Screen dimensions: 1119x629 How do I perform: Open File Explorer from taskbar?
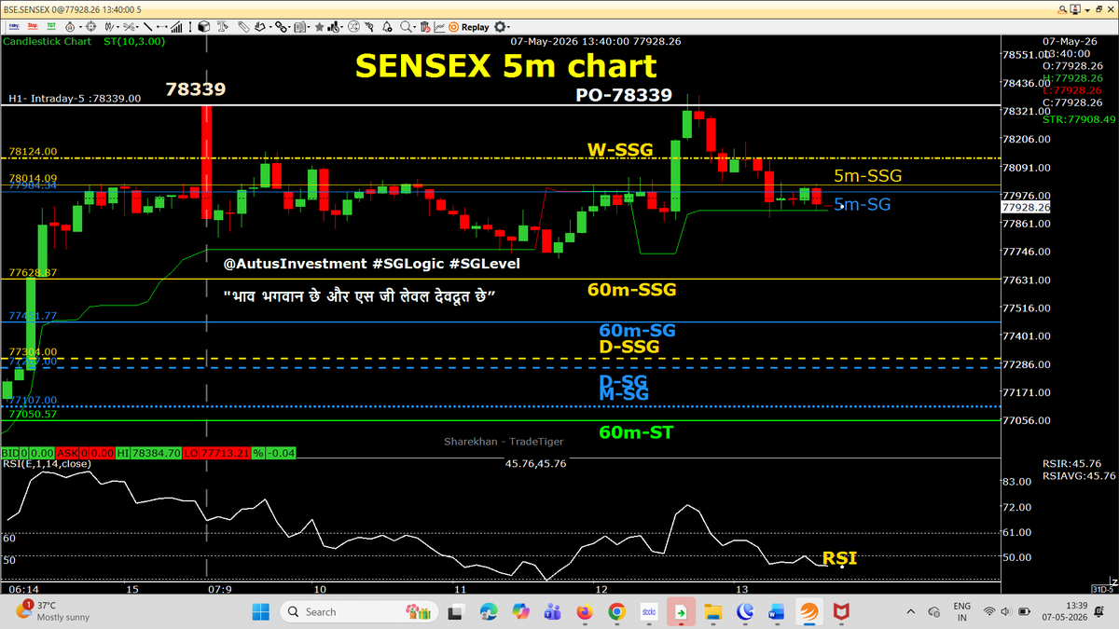[x=713, y=611]
